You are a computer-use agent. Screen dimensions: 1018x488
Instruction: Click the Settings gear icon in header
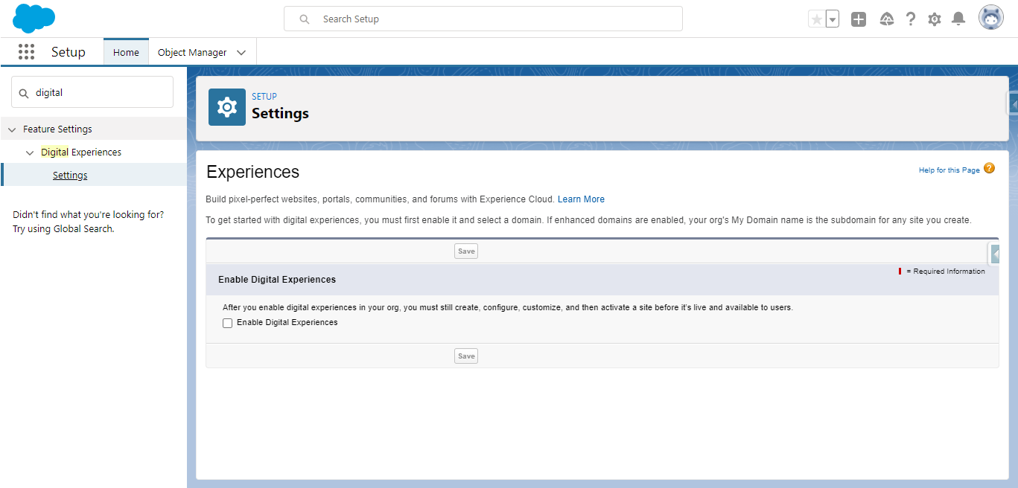(x=227, y=107)
